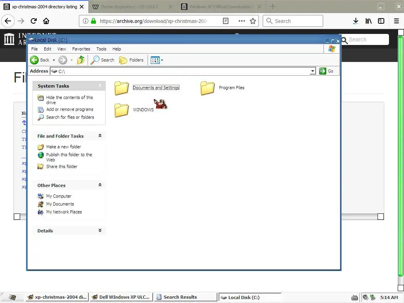Screen dimensions: 404x303
Task: Open the Views icon in Explorer toolbar
Action: click(x=155, y=60)
